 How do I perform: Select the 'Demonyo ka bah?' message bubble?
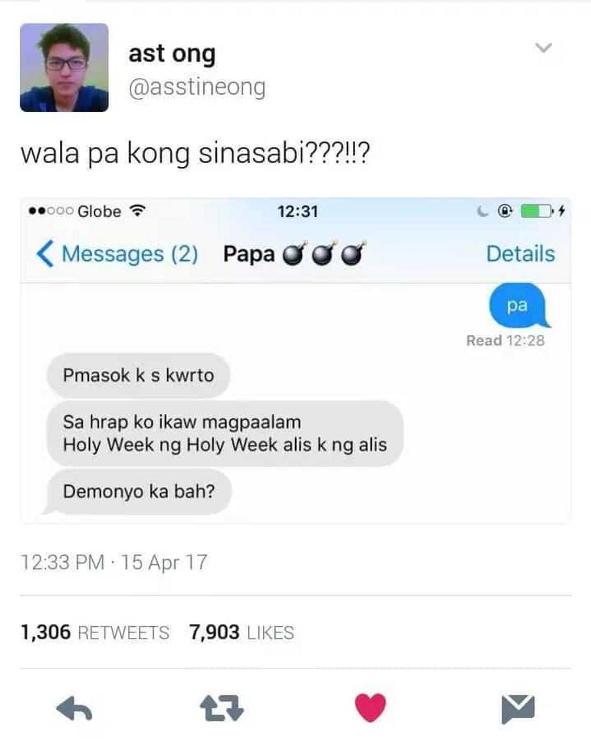pos(138,492)
